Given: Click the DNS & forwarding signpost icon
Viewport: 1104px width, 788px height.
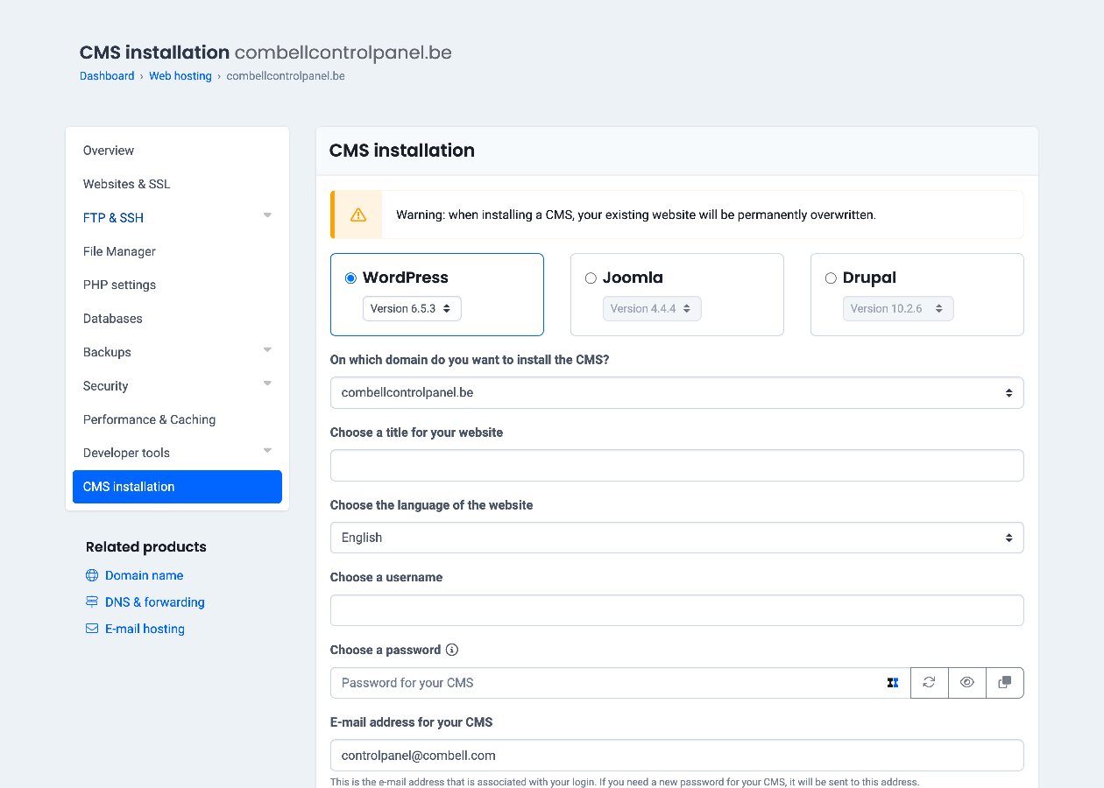Looking at the screenshot, I should pyautogui.click(x=92, y=602).
